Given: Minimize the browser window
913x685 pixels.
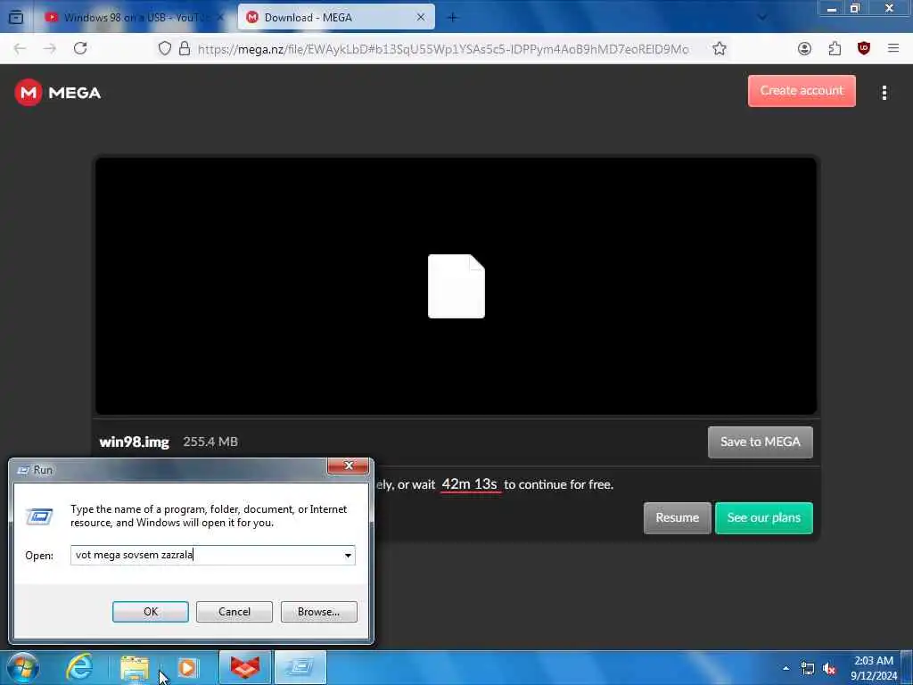Looking at the screenshot, I should click(832, 8).
